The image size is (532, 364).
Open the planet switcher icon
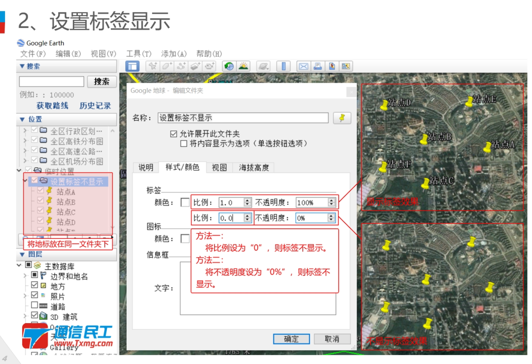coord(263,66)
